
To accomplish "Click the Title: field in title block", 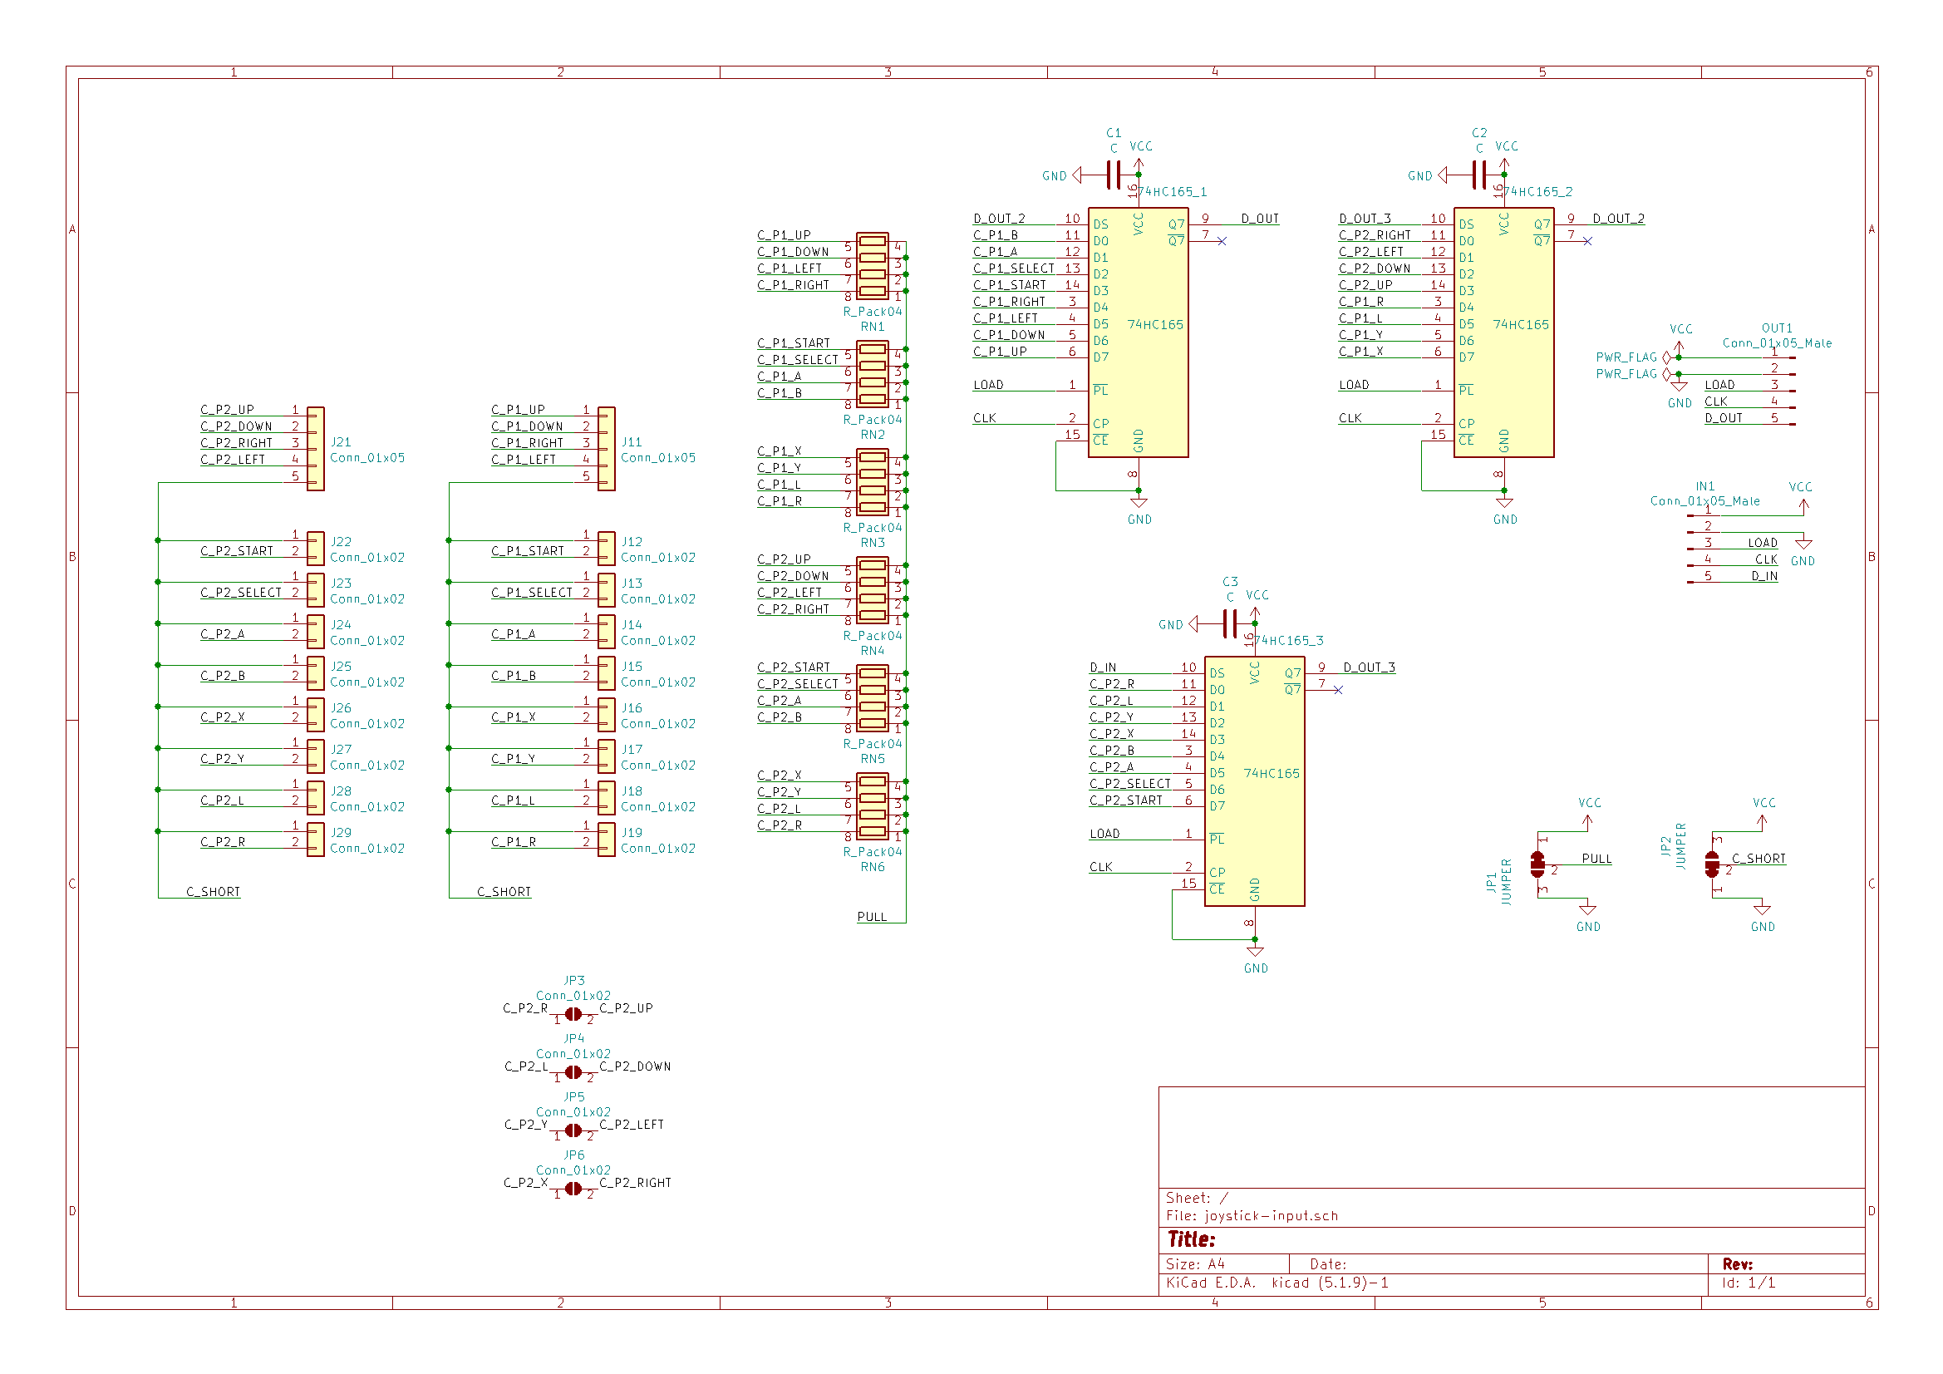I will 1192,1239.
